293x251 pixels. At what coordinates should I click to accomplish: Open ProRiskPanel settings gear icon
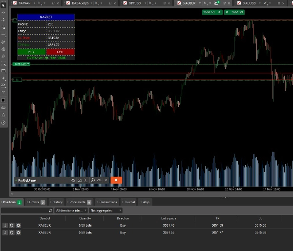click(73, 180)
